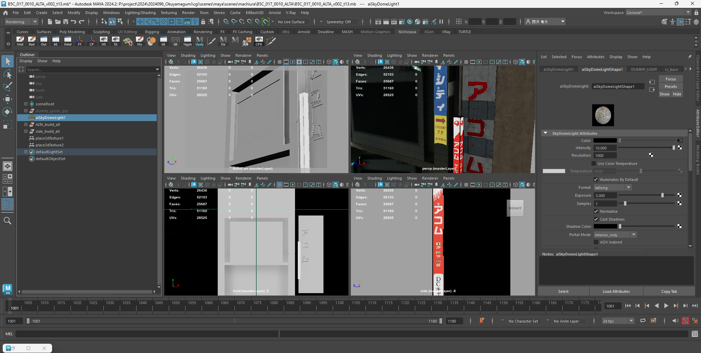This screenshot has height=353, width=701.
Task: Click the Intensity value field
Action: point(605,148)
